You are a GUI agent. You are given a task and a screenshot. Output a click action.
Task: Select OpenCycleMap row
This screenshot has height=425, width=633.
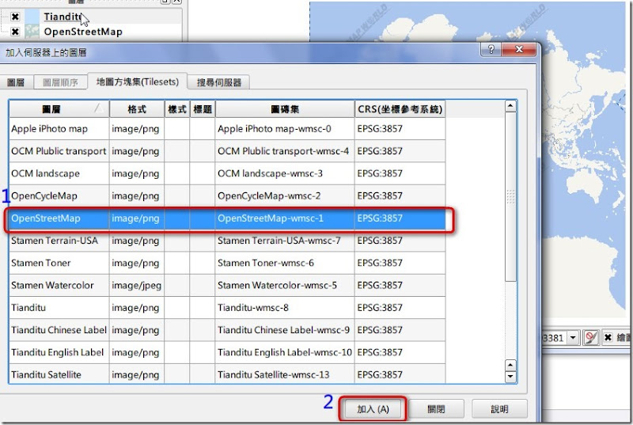coord(227,195)
